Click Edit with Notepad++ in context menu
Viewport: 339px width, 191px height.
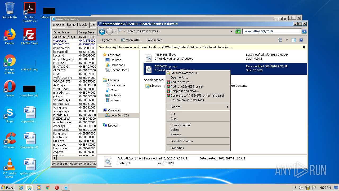198,73
